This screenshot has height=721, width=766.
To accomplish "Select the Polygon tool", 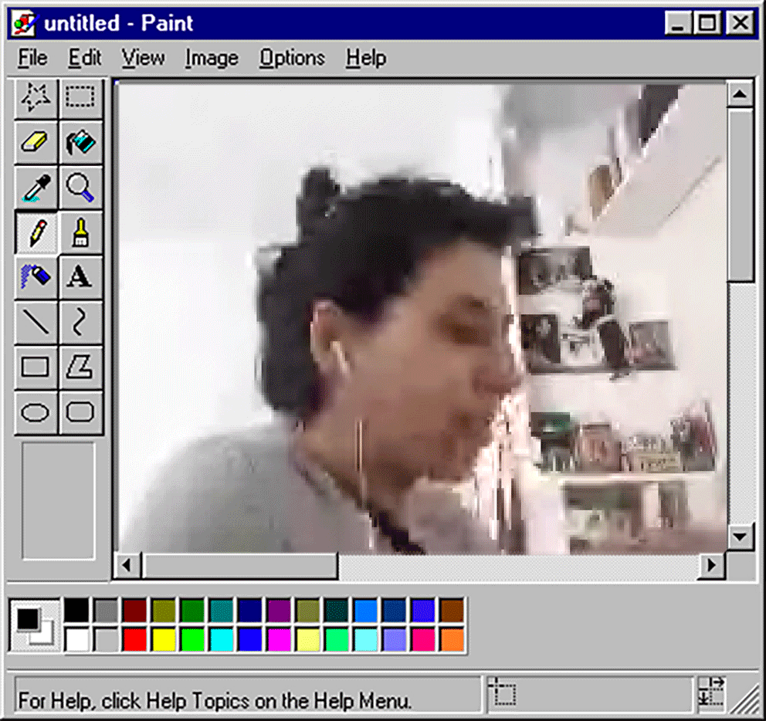I will pyautogui.click(x=80, y=367).
